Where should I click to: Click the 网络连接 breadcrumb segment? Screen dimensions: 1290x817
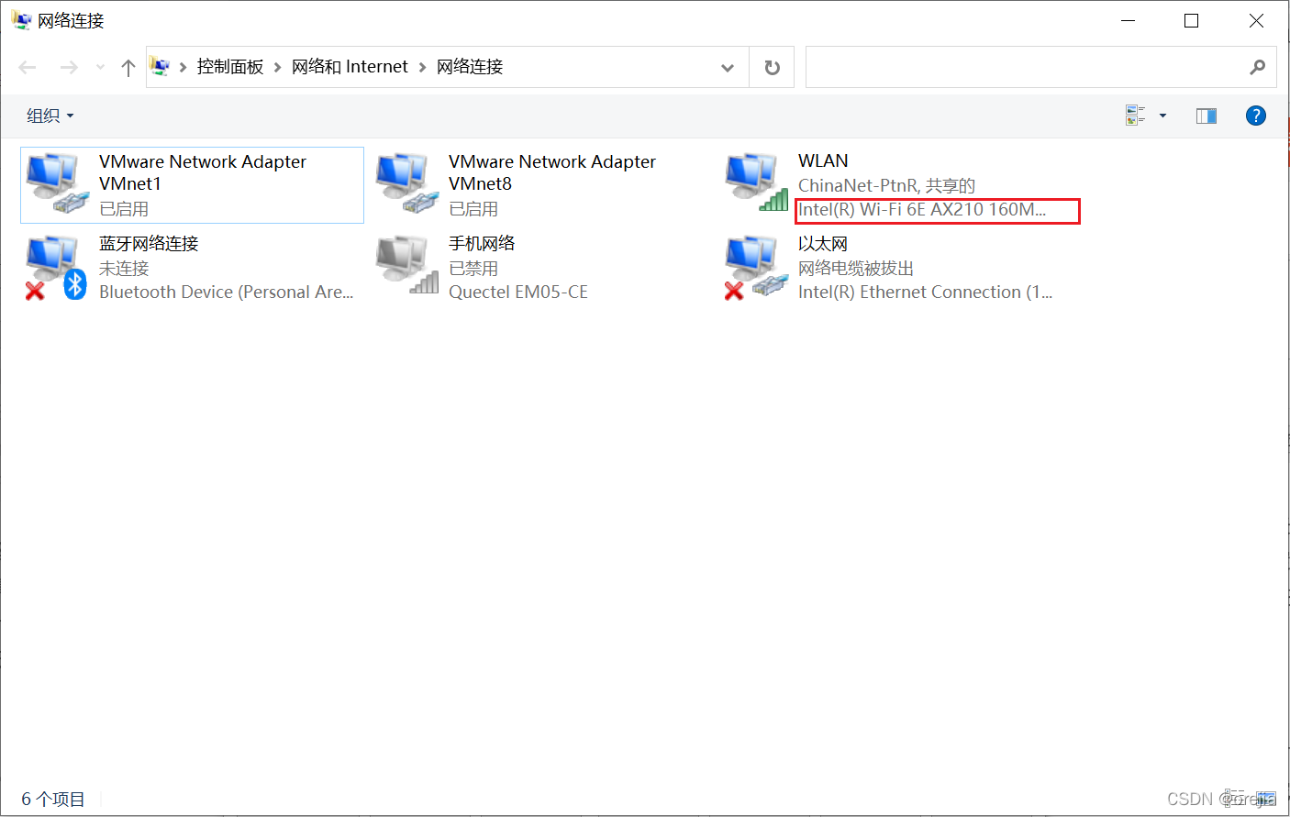tap(470, 67)
